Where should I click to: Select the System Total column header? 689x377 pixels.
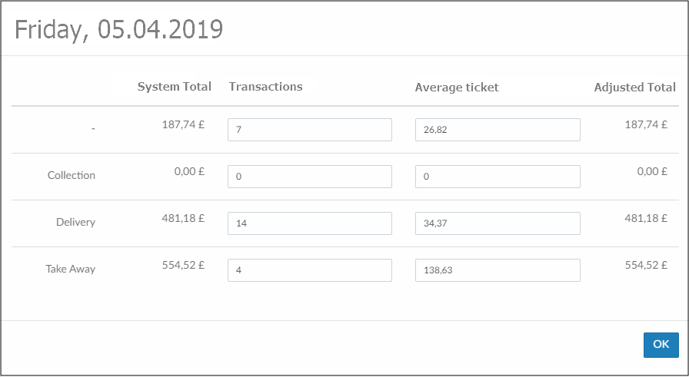[x=174, y=87]
